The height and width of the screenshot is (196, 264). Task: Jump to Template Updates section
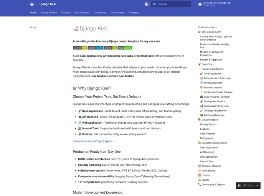pos(210,166)
